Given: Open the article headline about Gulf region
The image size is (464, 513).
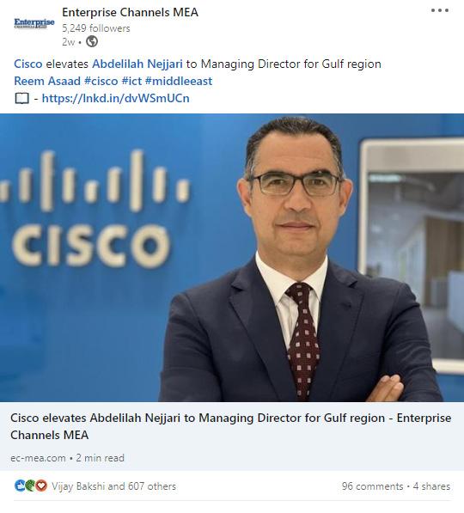Looking at the screenshot, I should pos(230,426).
